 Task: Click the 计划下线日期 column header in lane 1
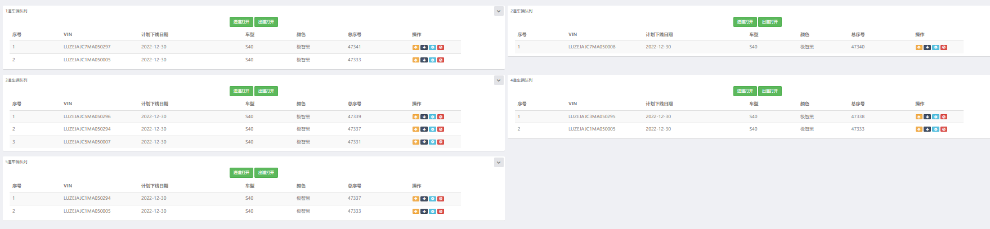pos(154,34)
